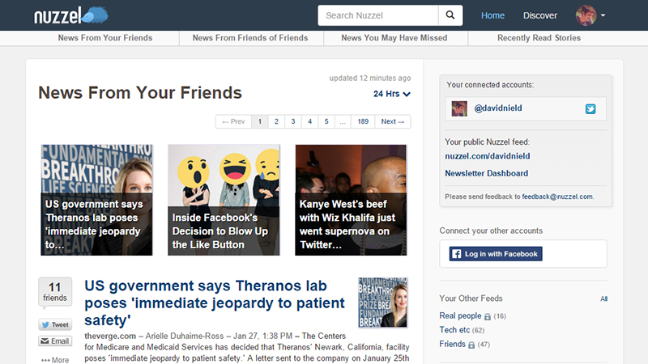Open nuzzel.com/davidnield public feed link
Image resolution: width=648 pixels, height=364 pixels.
coord(488,156)
